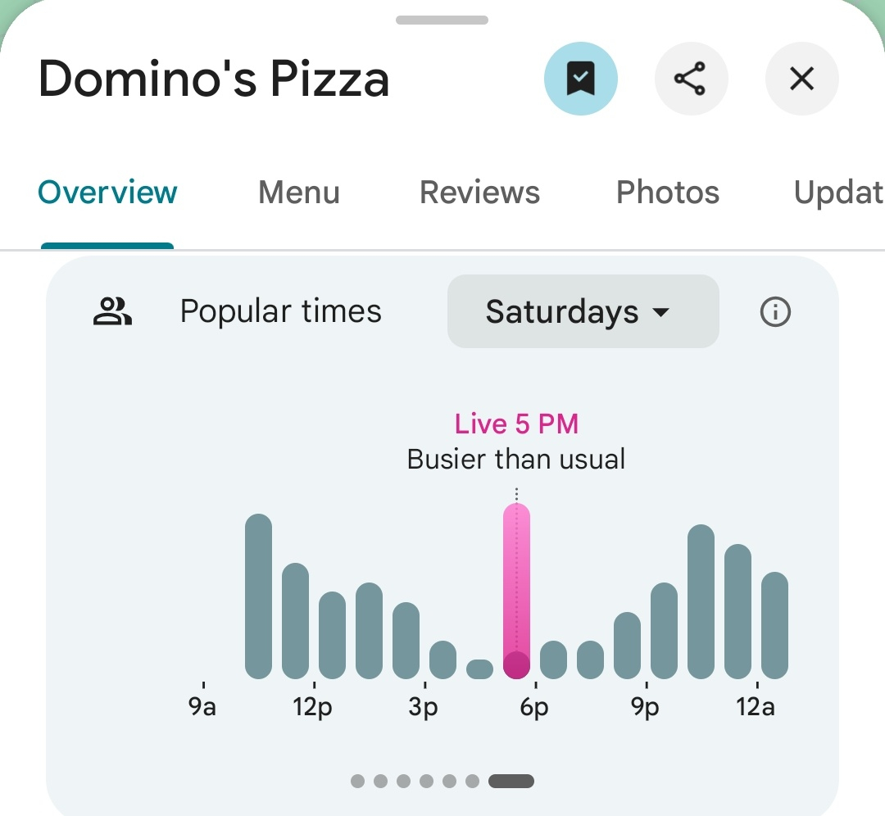885x816 pixels.
Task: Select the Overview tab
Action: point(107,193)
